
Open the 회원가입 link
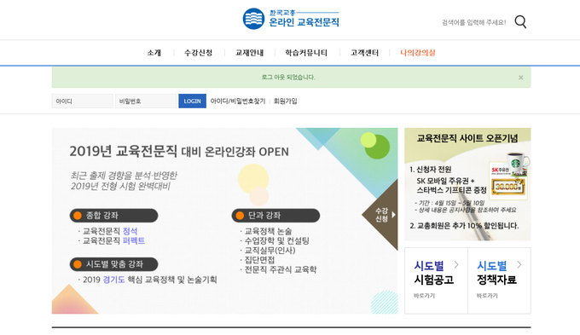click(285, 101)
